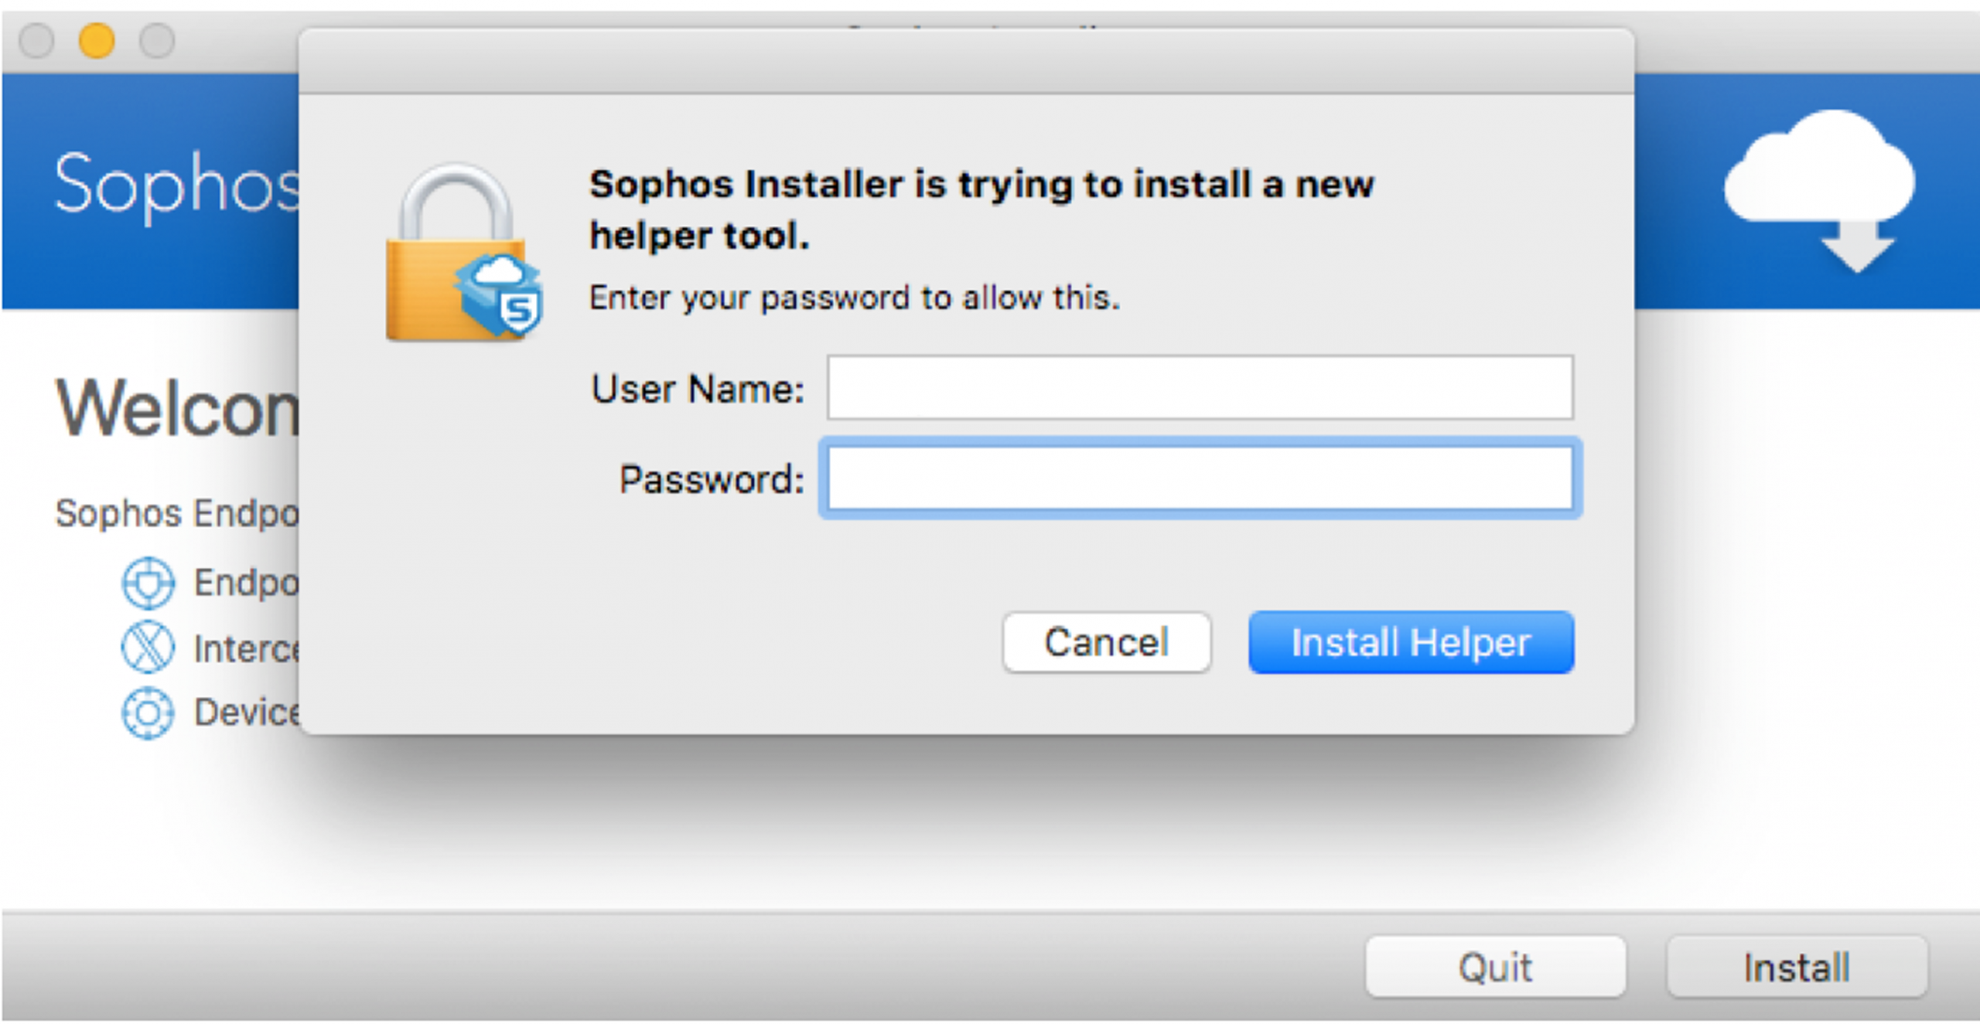Click the greyed-out close window button
The image size is (1980, 1024).
click(x=36, y=40)
